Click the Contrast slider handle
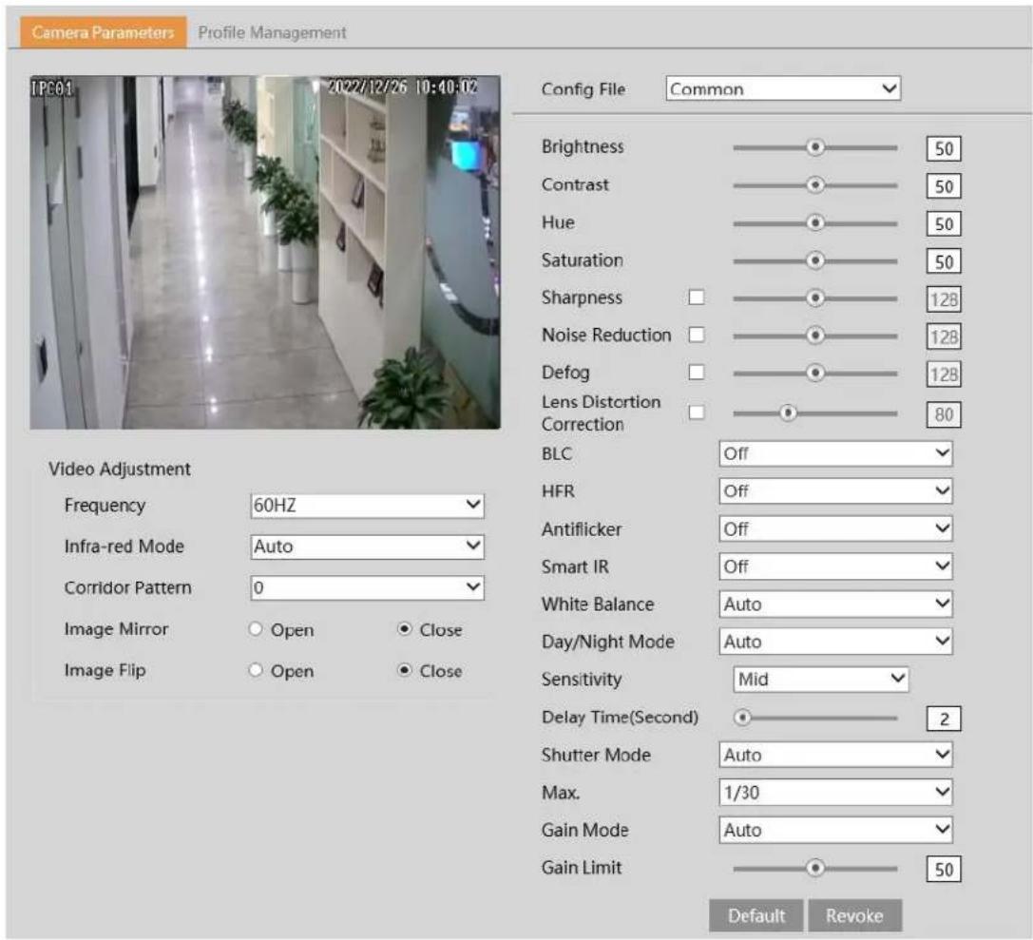 [815, 185]
